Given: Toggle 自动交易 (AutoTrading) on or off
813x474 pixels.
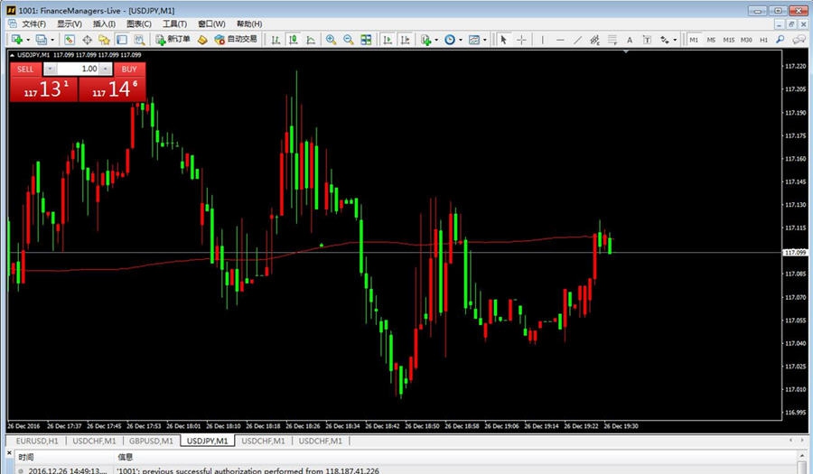Looking at the screenshot, I should (x=236, y=40).
